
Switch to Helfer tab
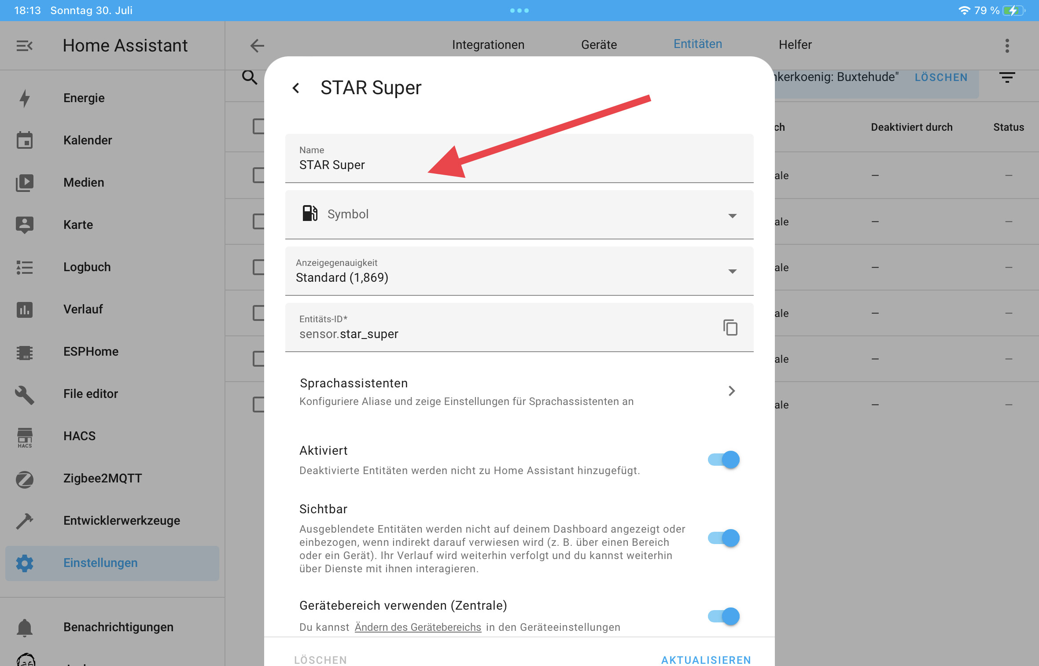795,44
